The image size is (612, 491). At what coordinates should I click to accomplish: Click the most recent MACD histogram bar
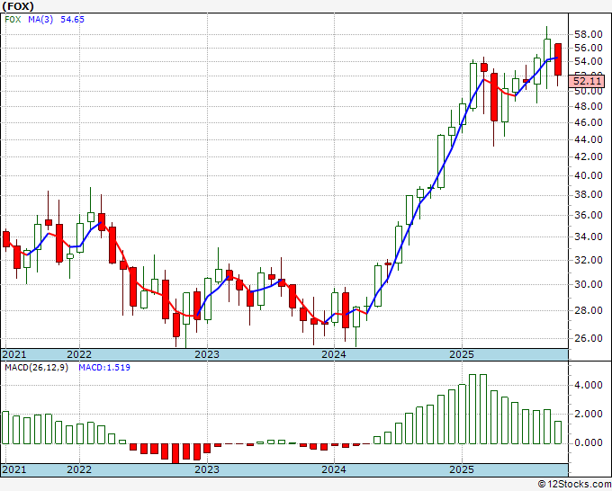[558, 433]
